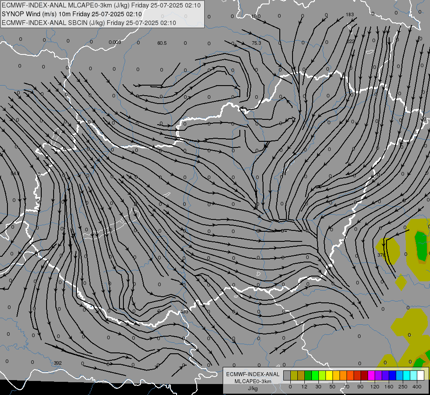Image resolution: width=430 pixels, height=395 pixels.
Task: Click the cyan legend swatch
Action: click(406, 375)
